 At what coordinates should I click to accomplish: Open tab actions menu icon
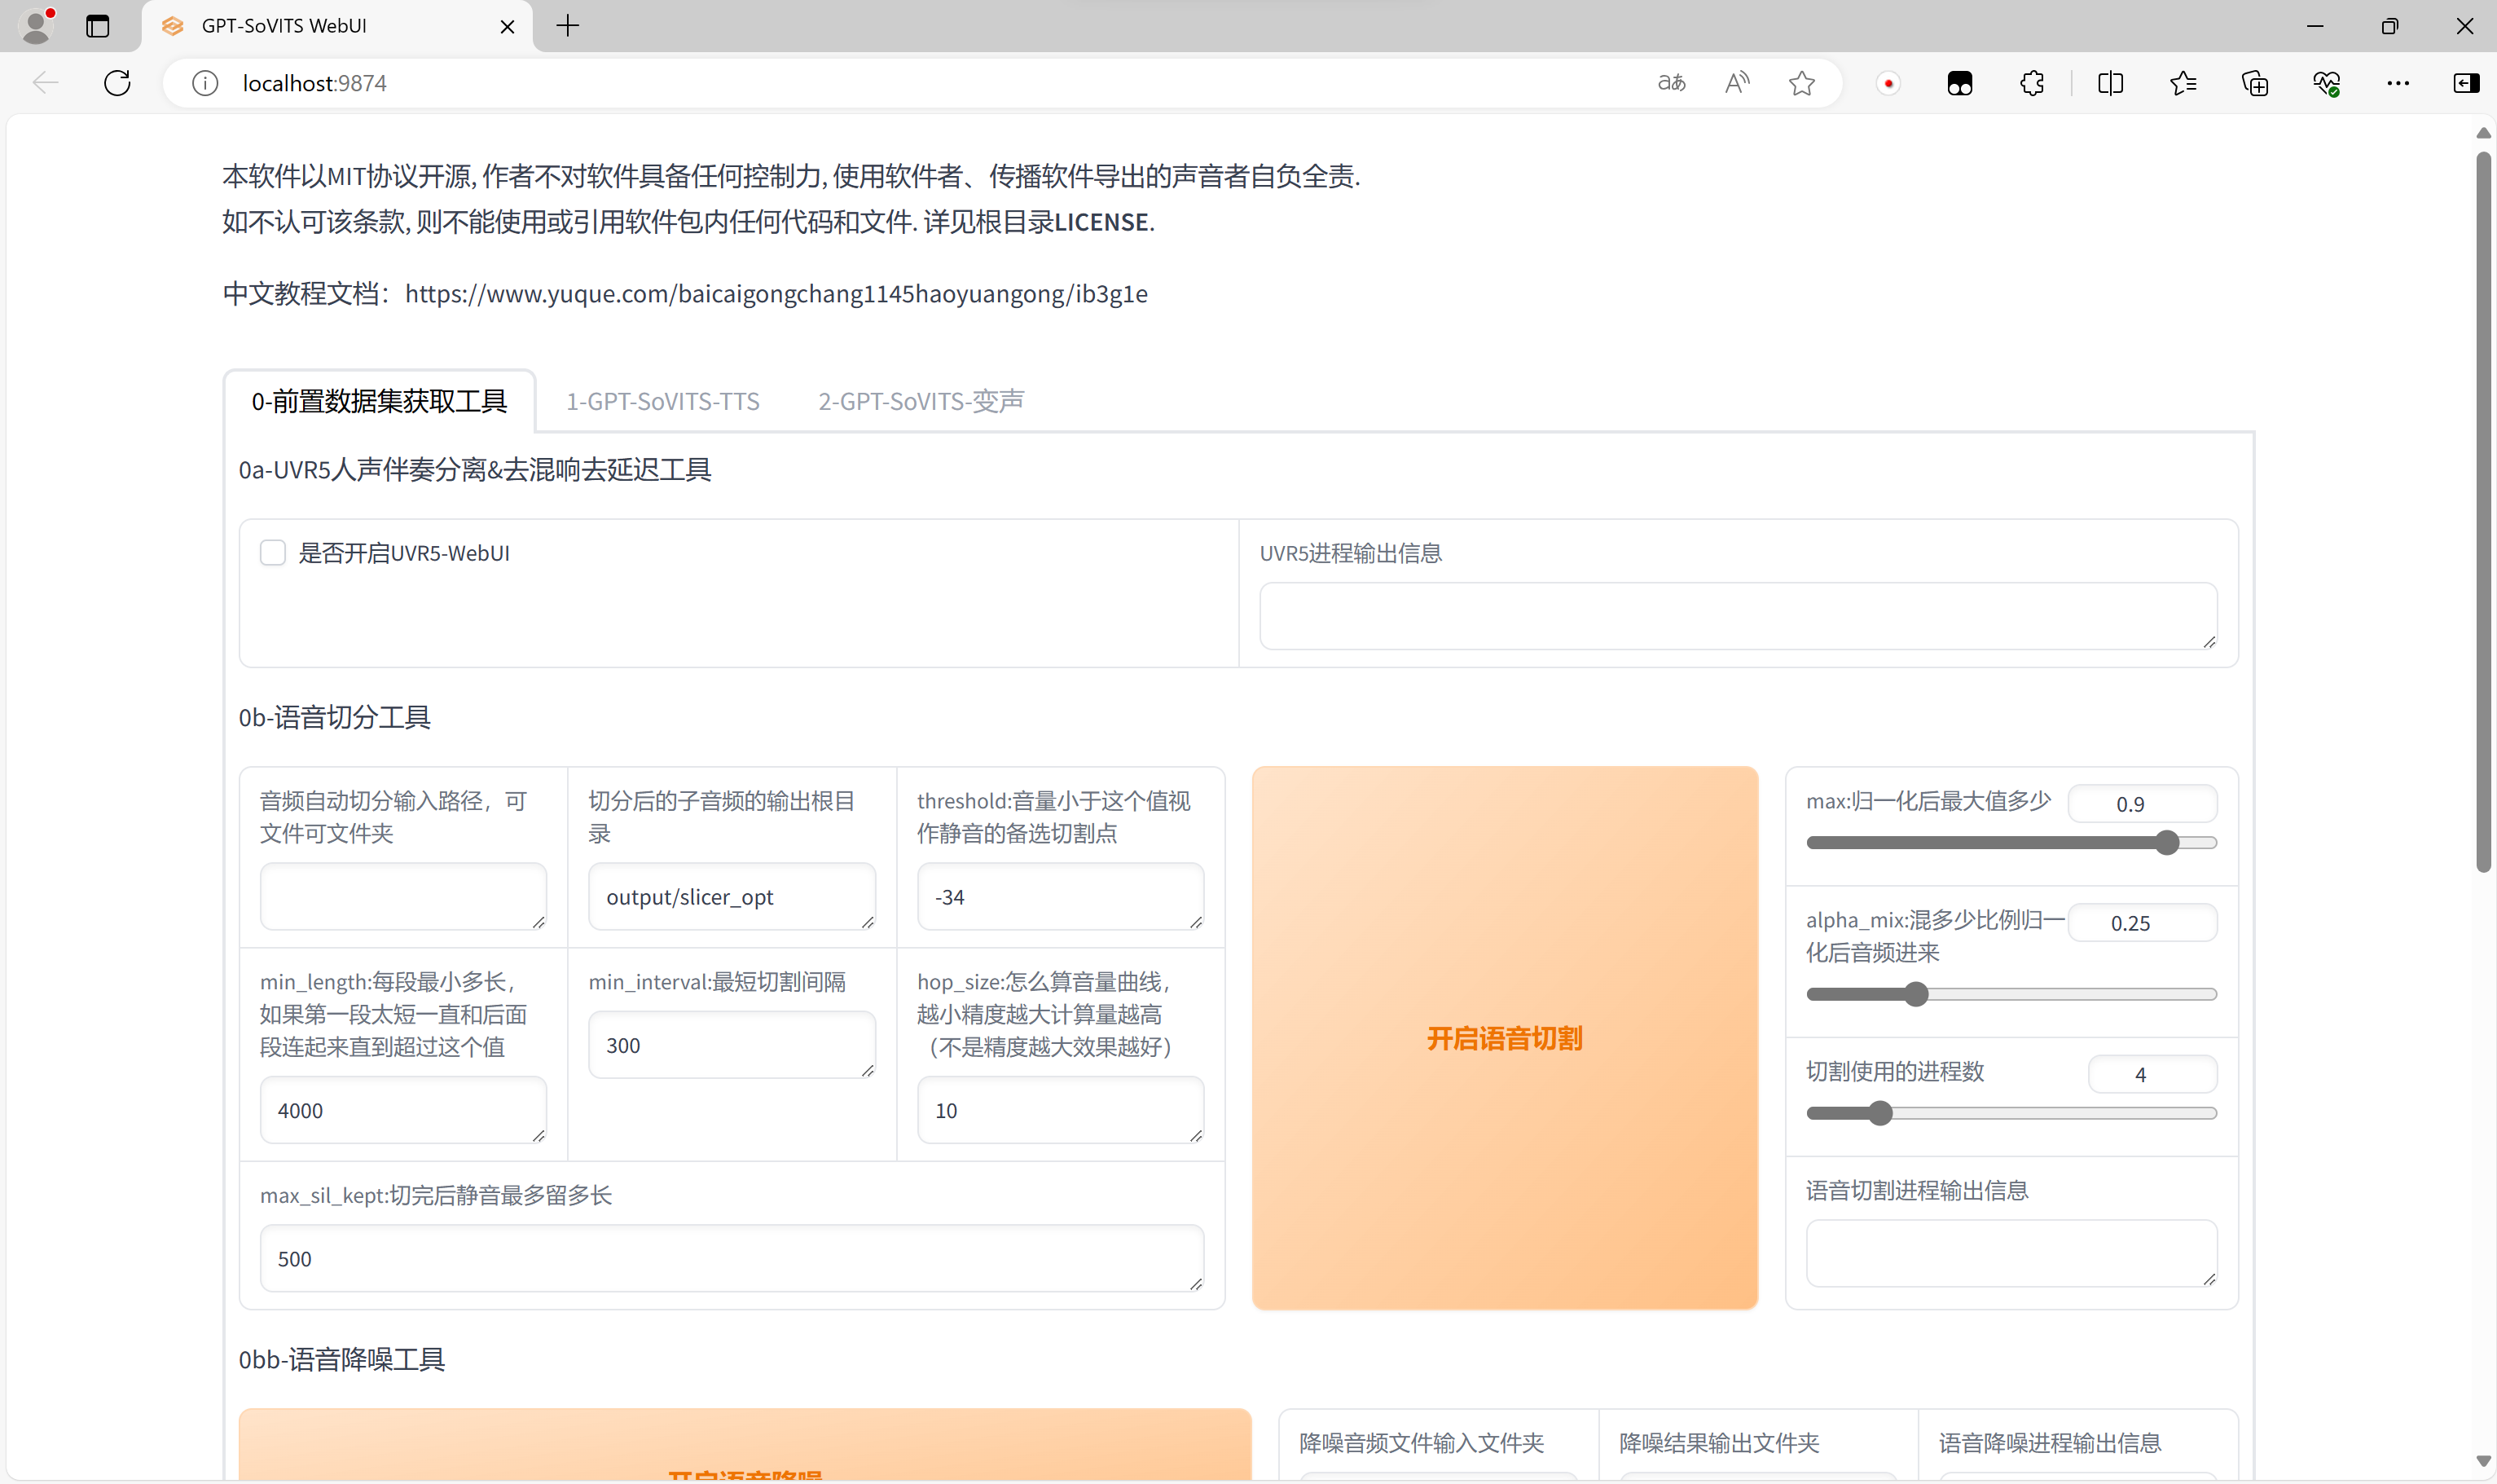(x=97, y=26)
